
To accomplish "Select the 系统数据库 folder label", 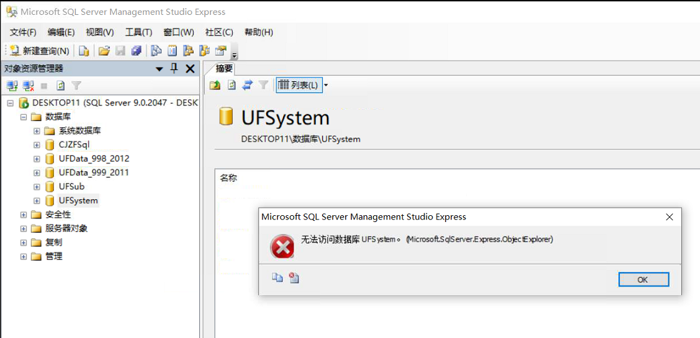I will (80, 131).
